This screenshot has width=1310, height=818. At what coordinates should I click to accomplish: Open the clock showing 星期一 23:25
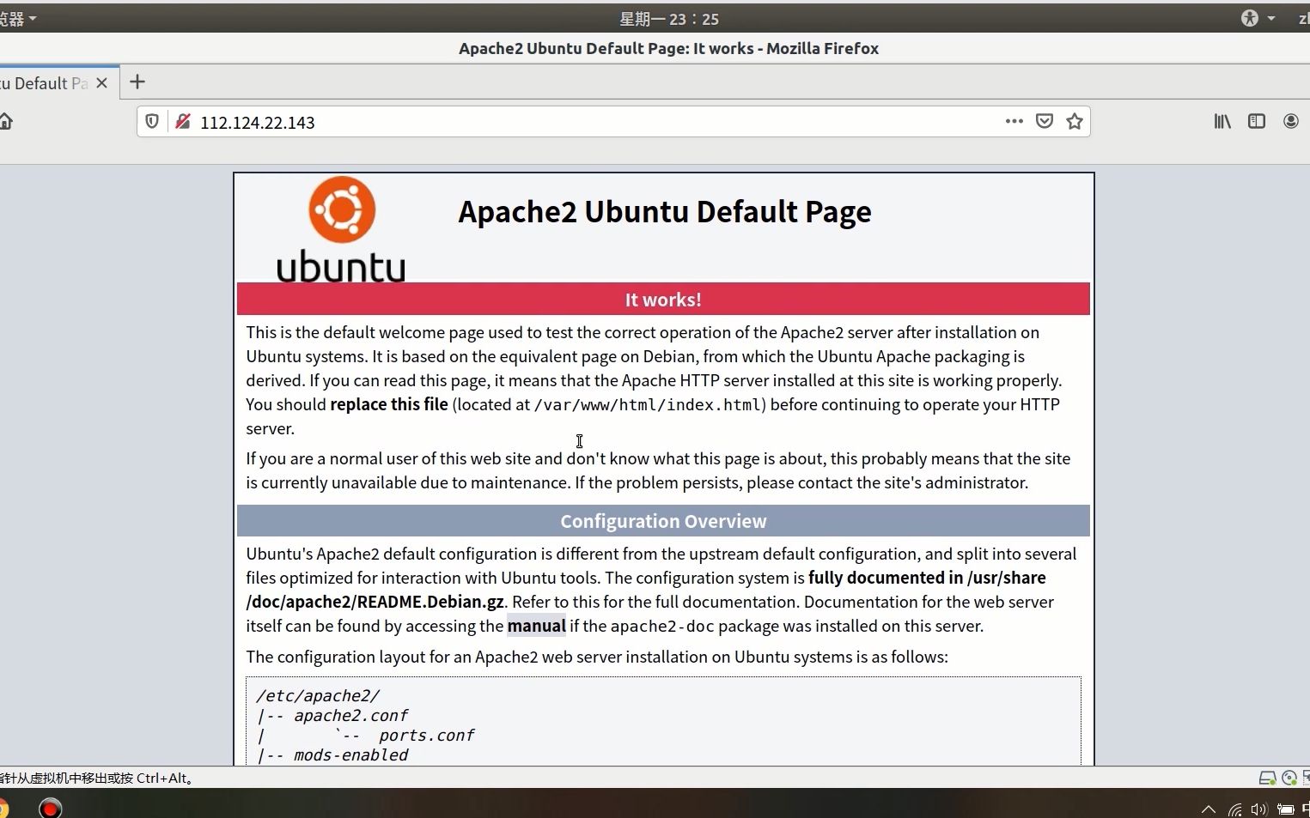point(669,19)
